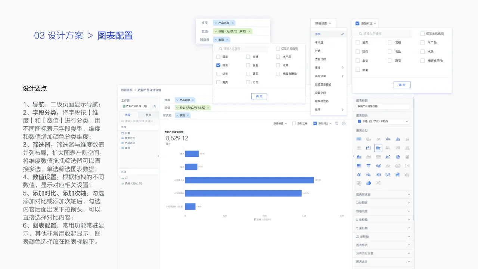Tick 肉类 in the 添加对比 popup list
The height and width of the screenshot is (269, 478).
pyautogui.click(x=358, y=70)
